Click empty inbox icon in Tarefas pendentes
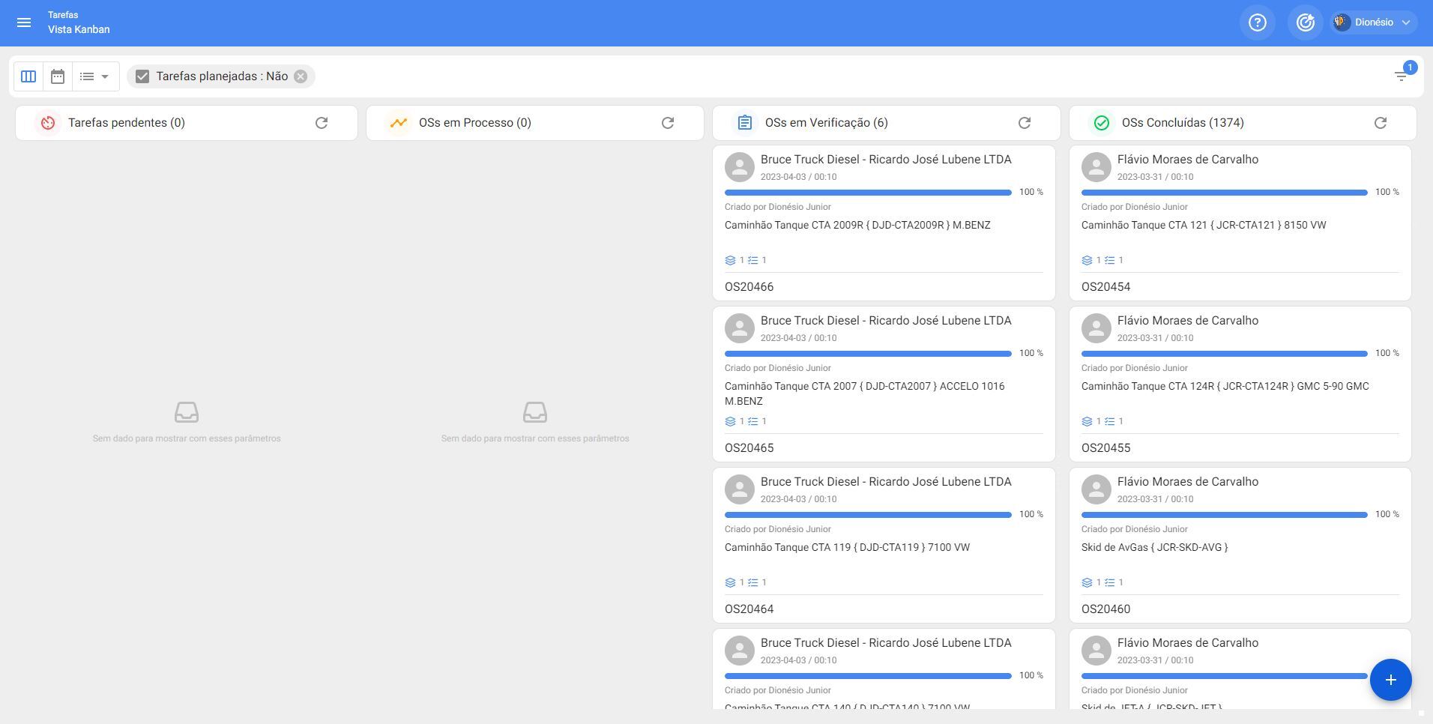The width and height of the screenshot is (1433, 724). coord(187,412)
